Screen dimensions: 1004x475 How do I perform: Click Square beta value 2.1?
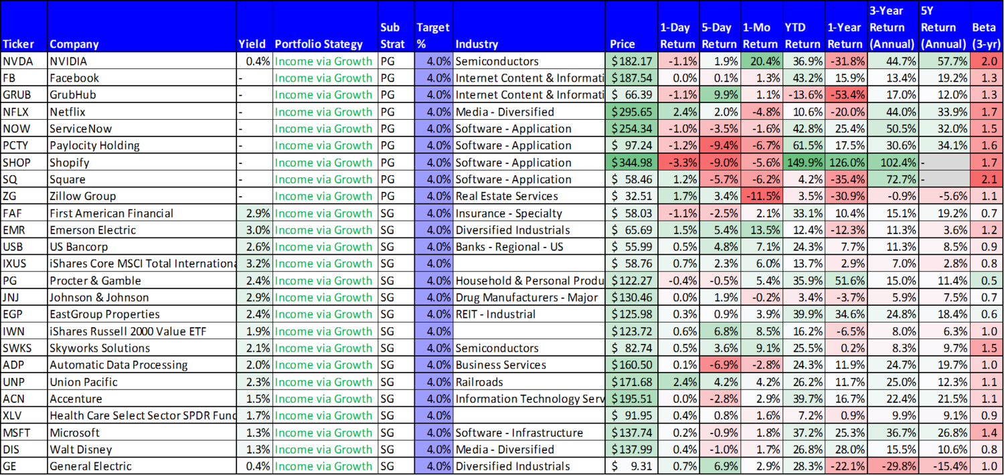coord(987,179)
